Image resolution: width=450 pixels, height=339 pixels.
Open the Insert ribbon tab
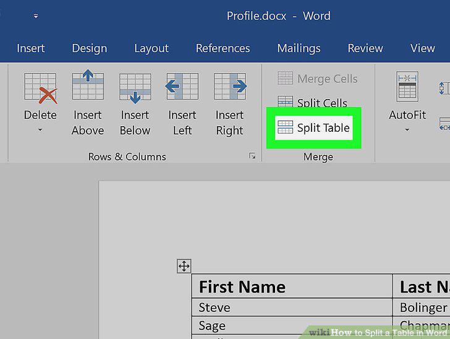31,48
